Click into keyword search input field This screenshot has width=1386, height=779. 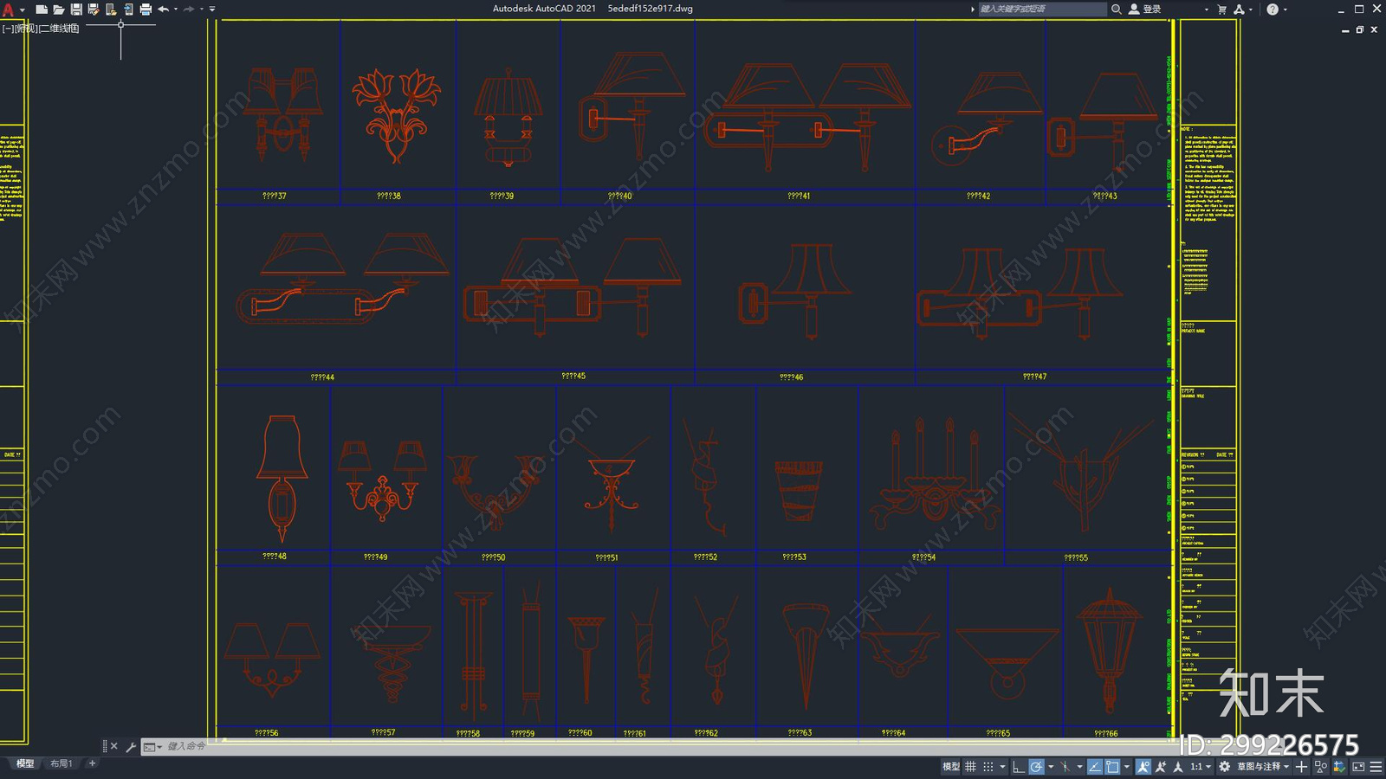[x=1042, y=9]
